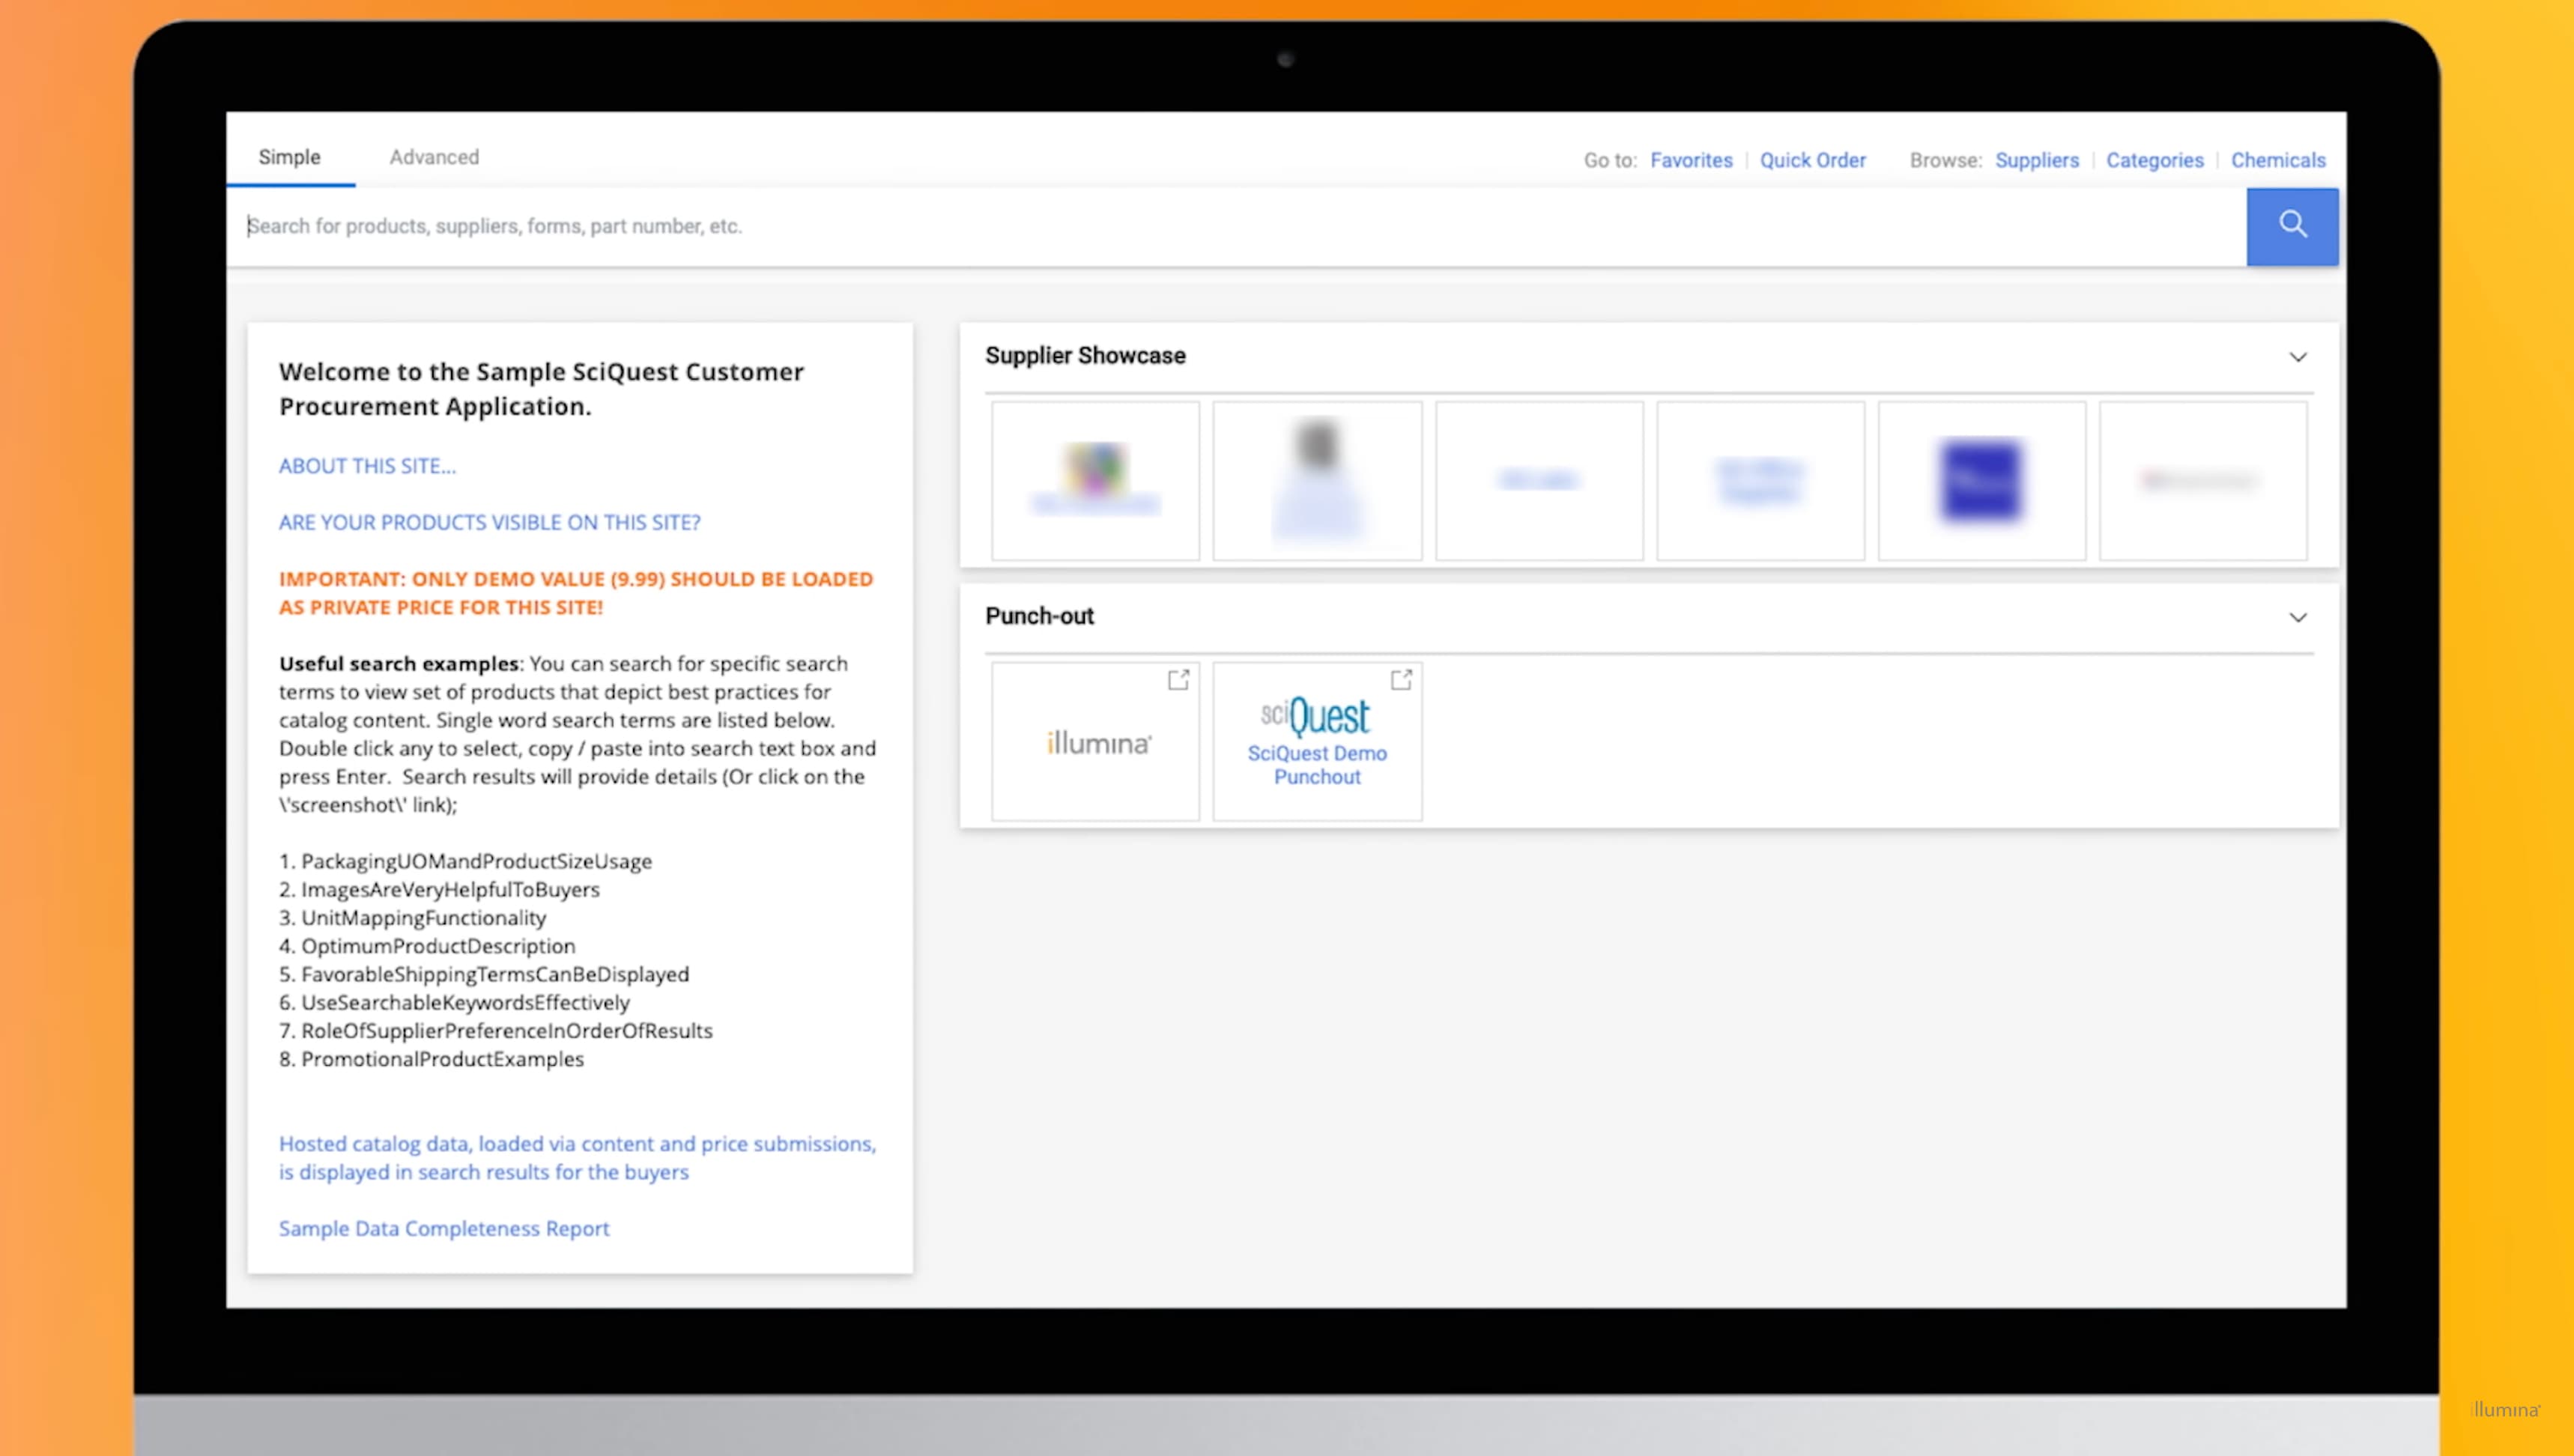2574x1456 pixels.
Task: Select the Simple search tab
Action: click(289, 157)
